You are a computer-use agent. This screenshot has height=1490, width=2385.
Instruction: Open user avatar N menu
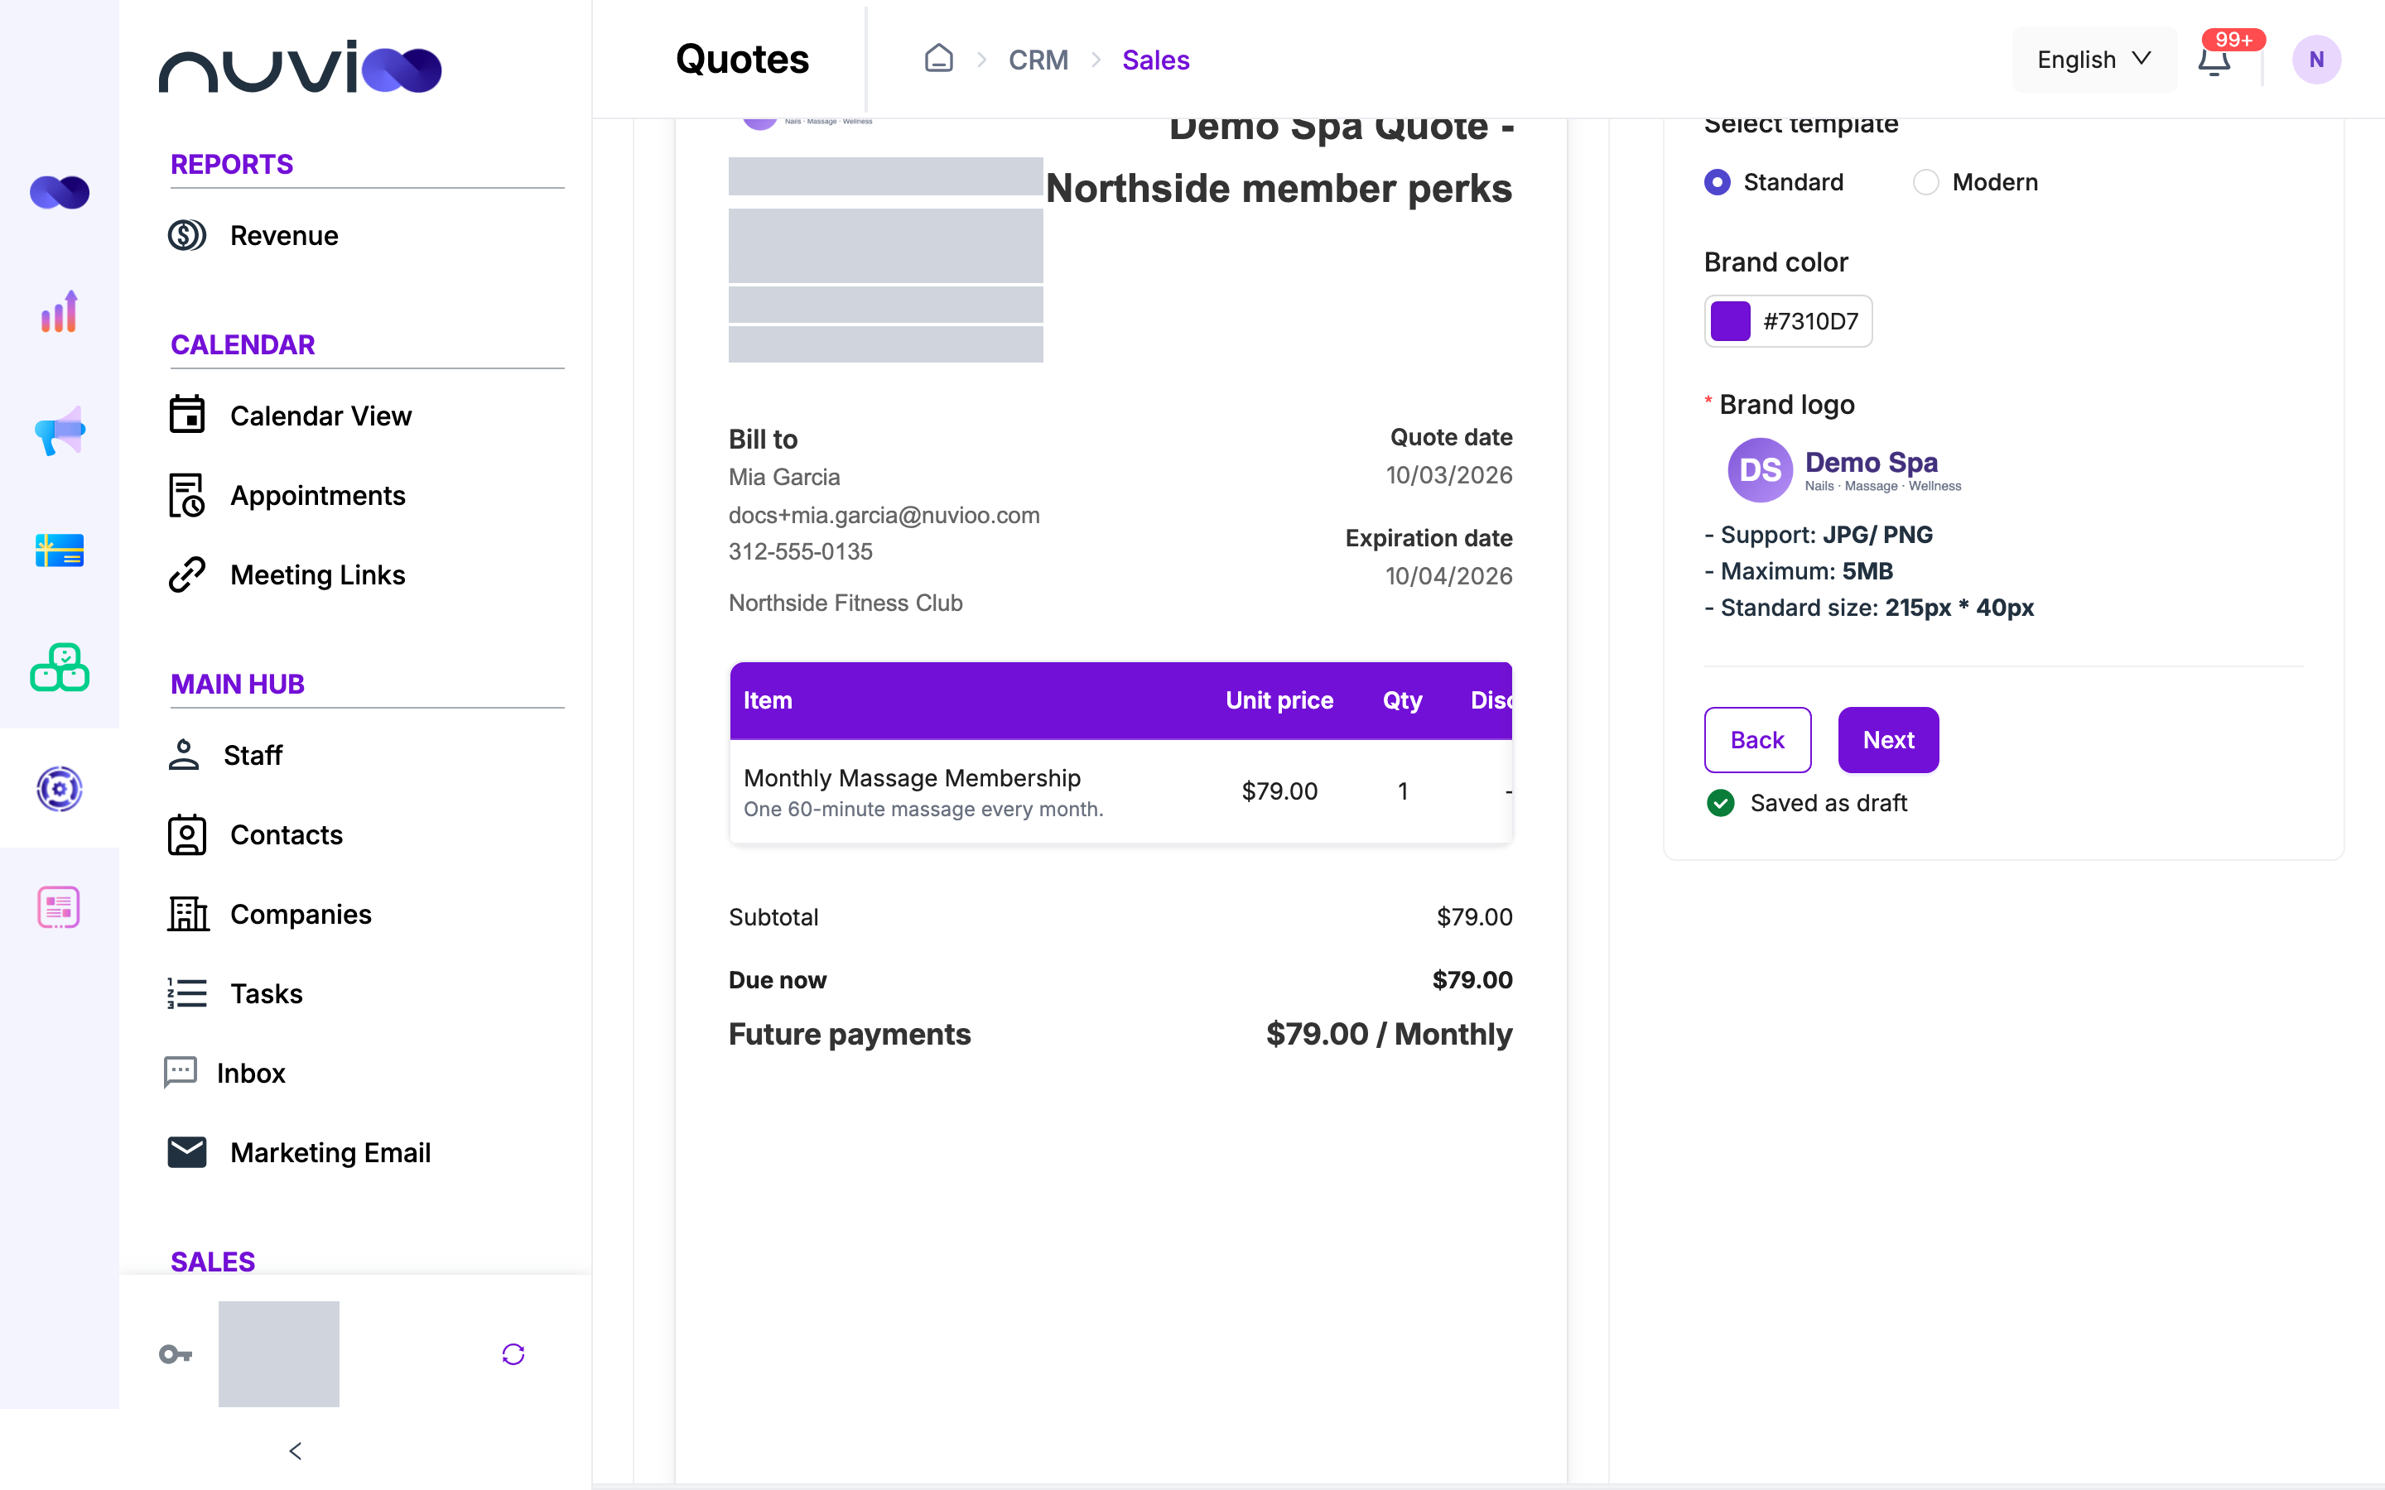2316,60
